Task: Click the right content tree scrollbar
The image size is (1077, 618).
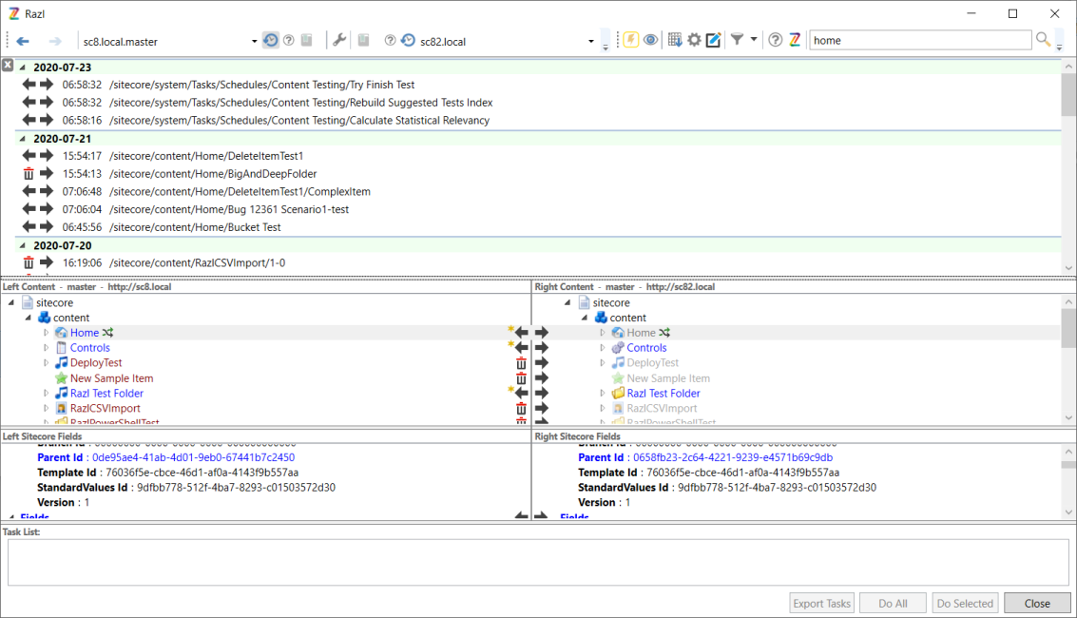Action: [x=1068, y=359]
